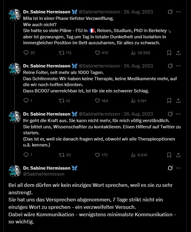Open more options on the bottom main tweet
The width and height of the screenshot is (191, 232).
point(179,168)
